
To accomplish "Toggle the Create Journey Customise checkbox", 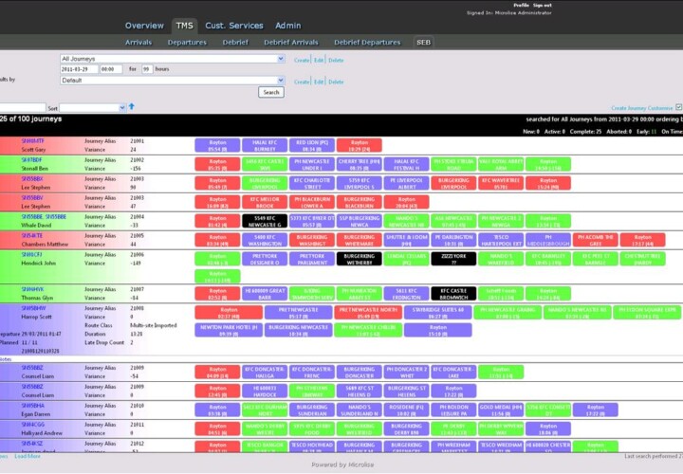I will click(x=677, y=108).
